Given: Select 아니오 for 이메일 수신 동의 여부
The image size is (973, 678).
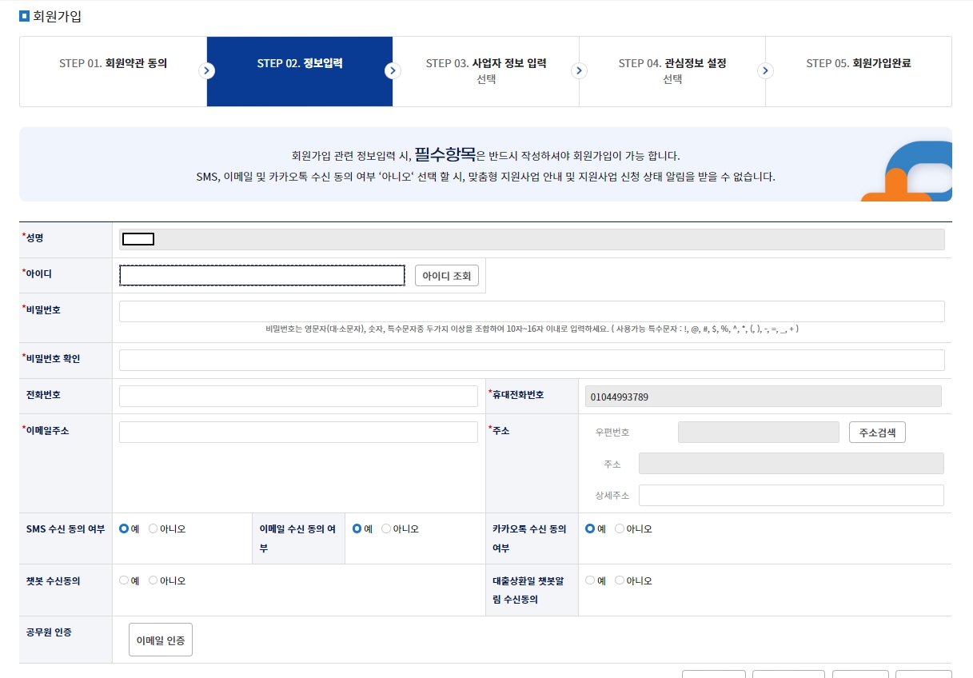Looking at the screenshot, I should (x=385, y=528).
